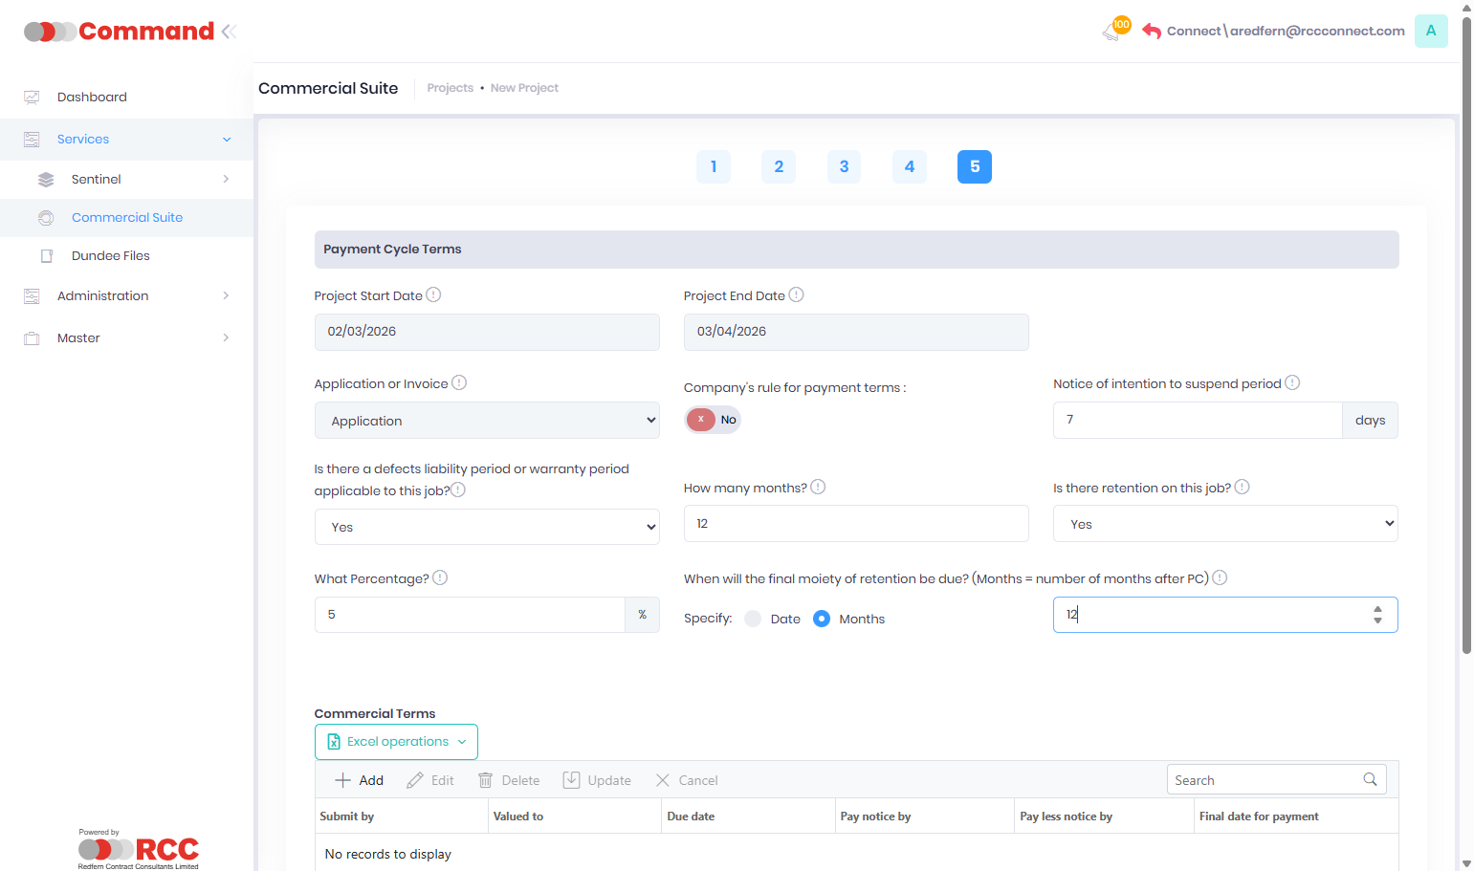The width and height of the screenshot is (1474, 871).
Task: Click the What Percentage input field
Action: pos(470,615)
